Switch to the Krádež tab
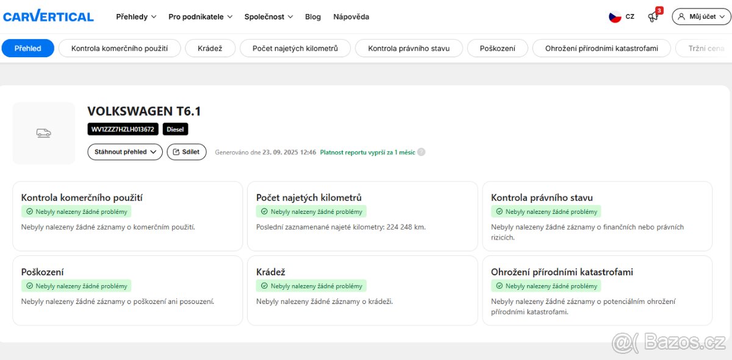 (209, 48)
